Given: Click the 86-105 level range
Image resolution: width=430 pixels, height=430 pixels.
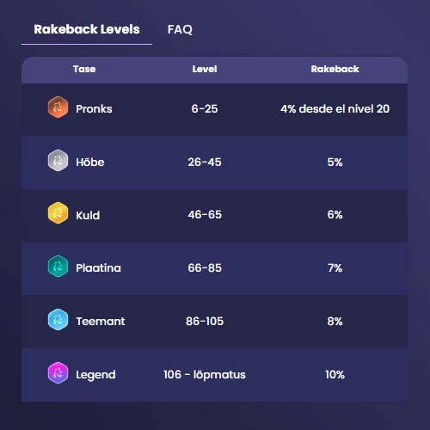Looking at the screenshot, I should [205, 322].
